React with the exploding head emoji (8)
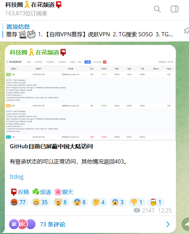The height and width of the screenshot is (234, 189). [x=61, y=202]
